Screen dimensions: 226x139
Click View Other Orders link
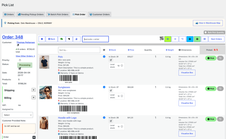[25, 56]
